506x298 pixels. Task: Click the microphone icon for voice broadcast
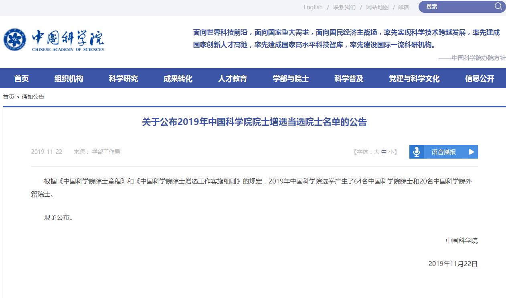pos(417,152)
